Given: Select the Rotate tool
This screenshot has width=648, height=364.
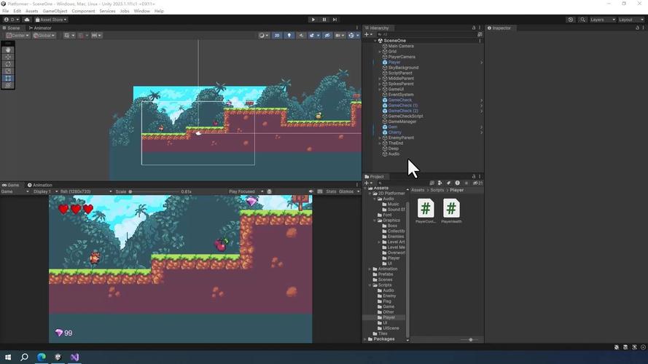Looking at the screenshot, I should (8, 64).
